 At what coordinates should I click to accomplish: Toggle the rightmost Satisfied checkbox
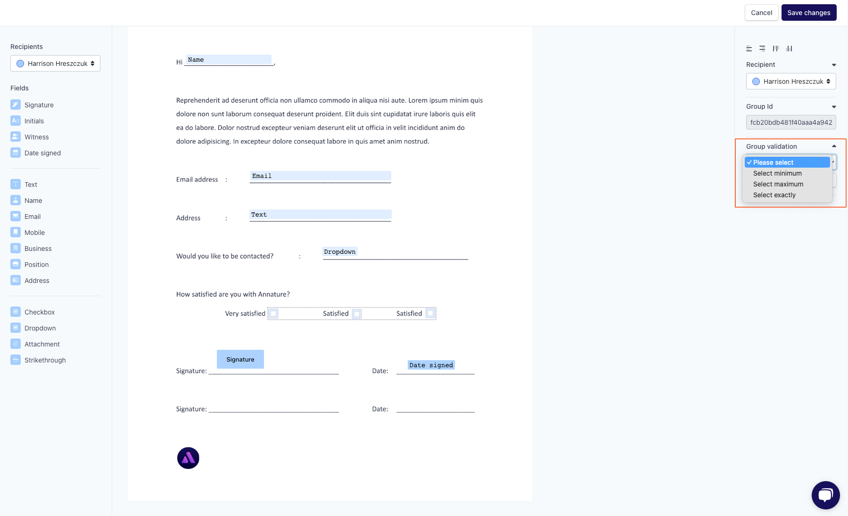tap(430, 314)
